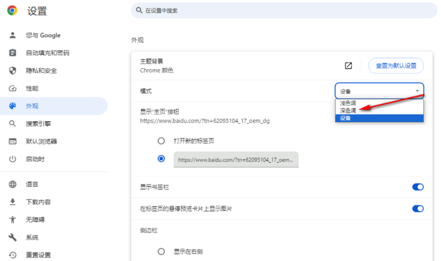The width and height of the screenshot is (441, 261).
Task: Click the 启动时 sidebar label
Action: (35, 159)
